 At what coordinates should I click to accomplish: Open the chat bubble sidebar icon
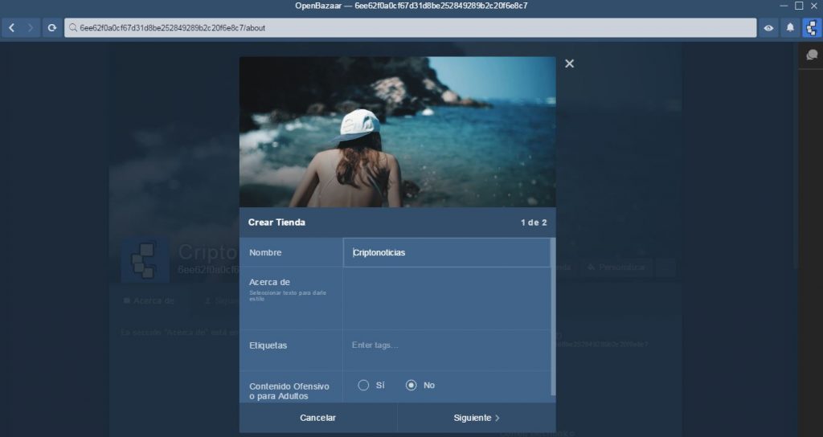tap(812, 55)
